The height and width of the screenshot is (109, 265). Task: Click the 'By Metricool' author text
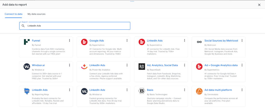pos(210,45)
